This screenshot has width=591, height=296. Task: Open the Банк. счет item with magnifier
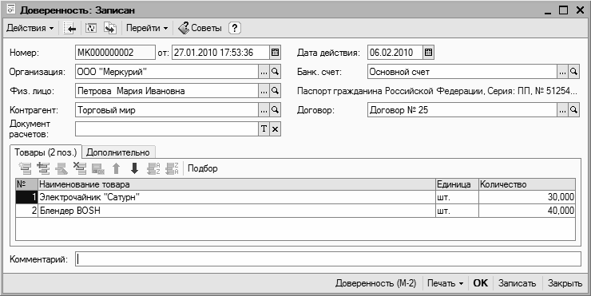point(573,72)
